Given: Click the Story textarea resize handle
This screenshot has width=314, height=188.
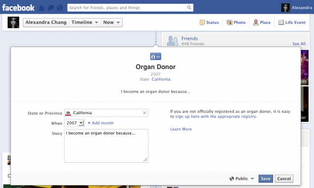Looking at the screenshot, I should 145,159.
